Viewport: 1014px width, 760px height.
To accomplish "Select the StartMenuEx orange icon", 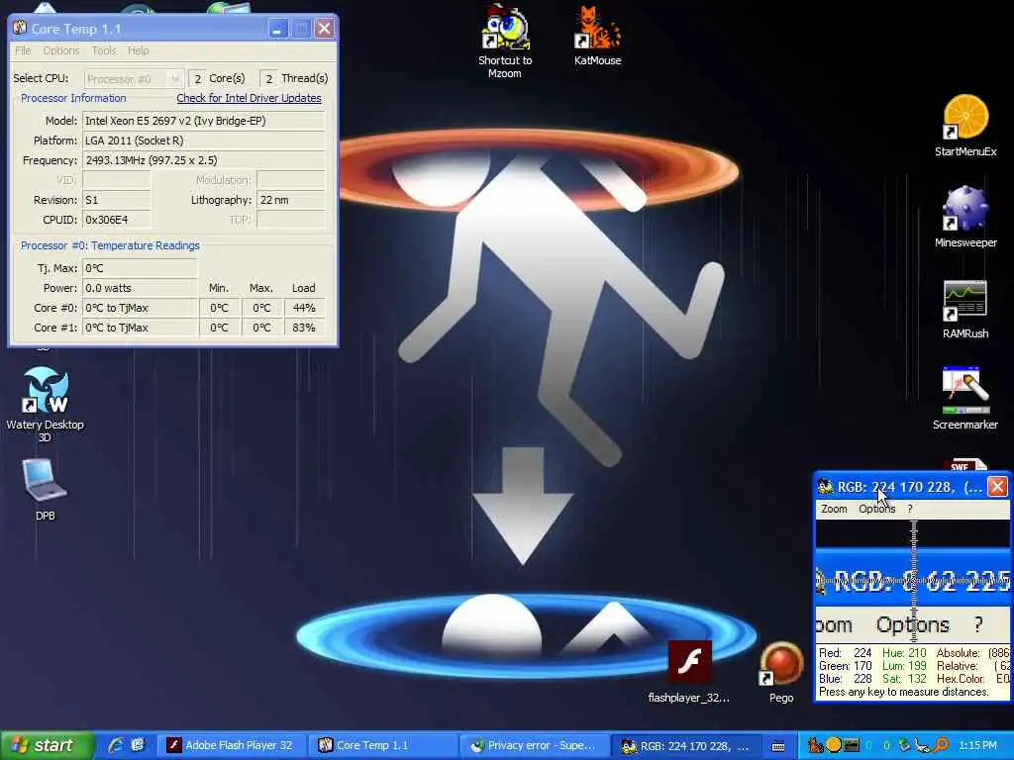I will coord(964,126).
